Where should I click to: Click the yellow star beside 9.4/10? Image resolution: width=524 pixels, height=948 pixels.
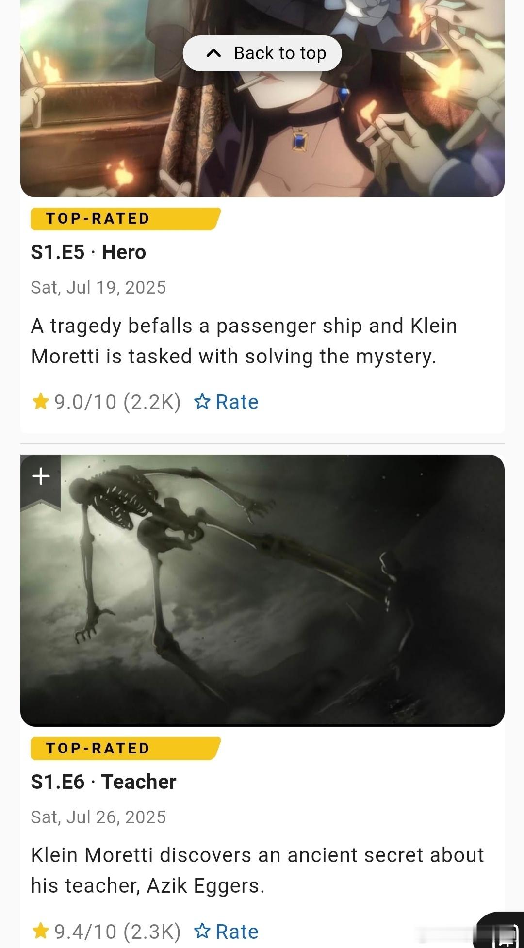(x=40, y=932)
